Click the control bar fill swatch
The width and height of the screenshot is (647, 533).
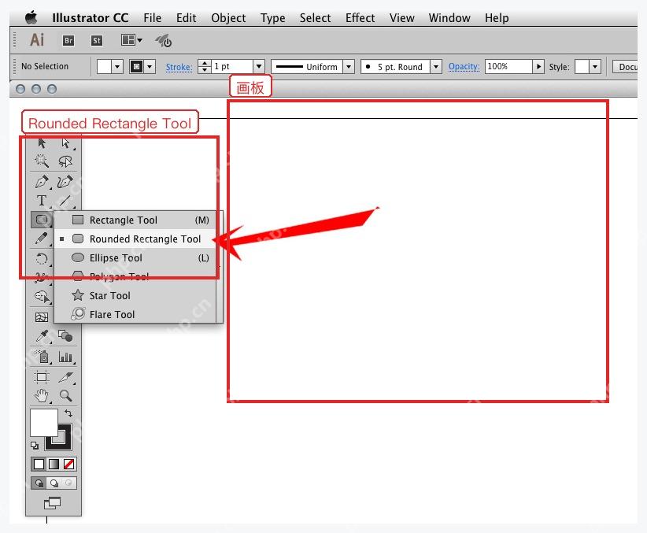104,66
